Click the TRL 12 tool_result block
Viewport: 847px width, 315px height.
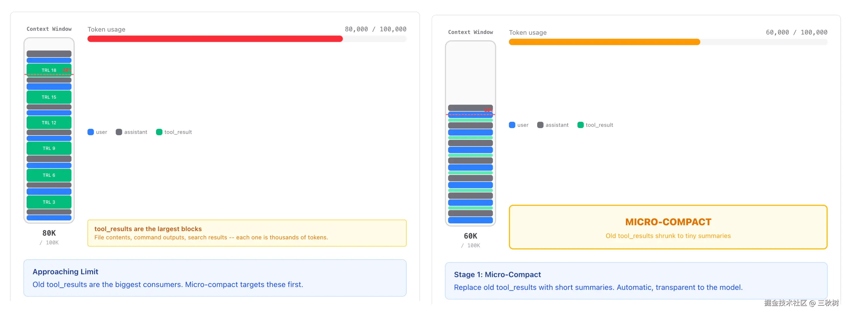coord(49,123)
